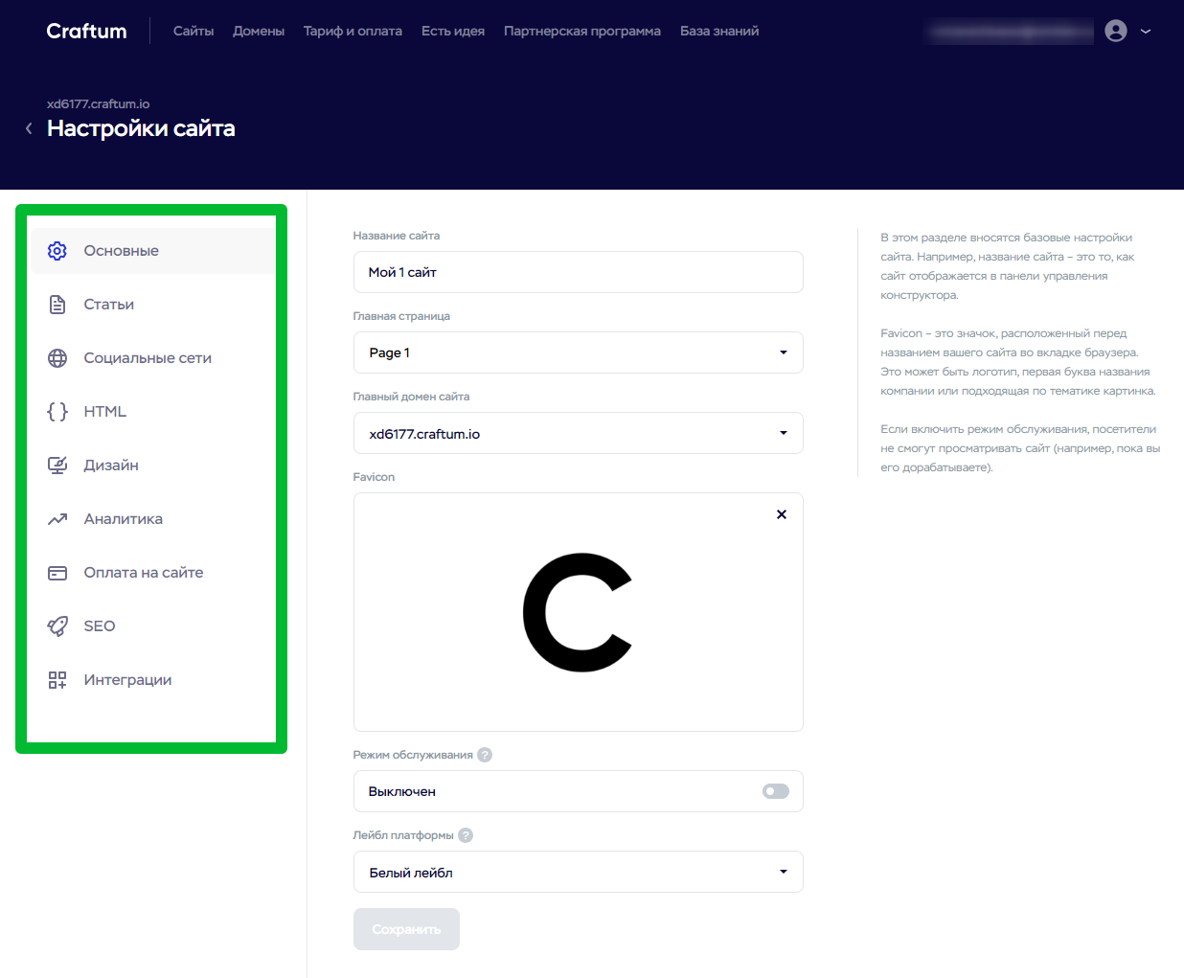
Task: Click the grid-plus icon for Интеграции
Action: point(57,680)
